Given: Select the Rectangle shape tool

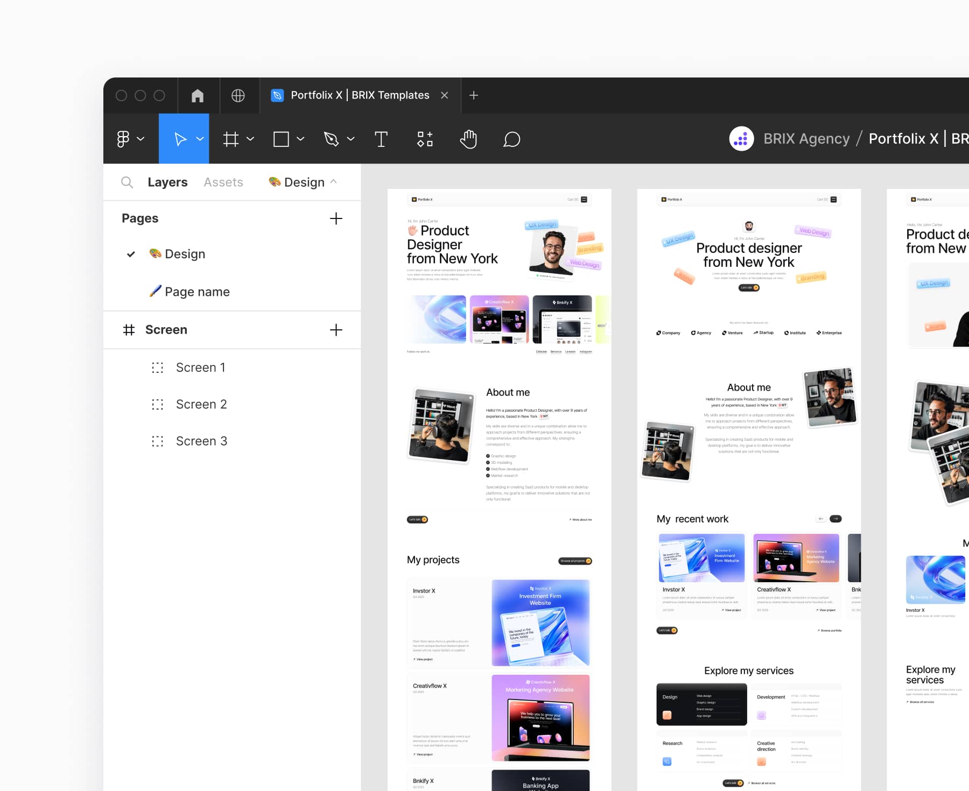Looking at the screenshot, I should coord(281,139).
